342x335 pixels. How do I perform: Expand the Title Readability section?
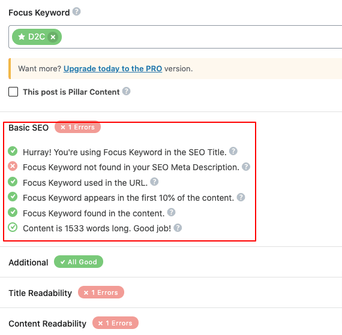pyautogui.click(x=40, y=293)
